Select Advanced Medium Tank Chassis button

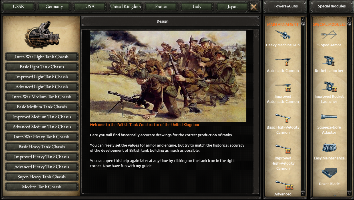(x=42, y=127)
